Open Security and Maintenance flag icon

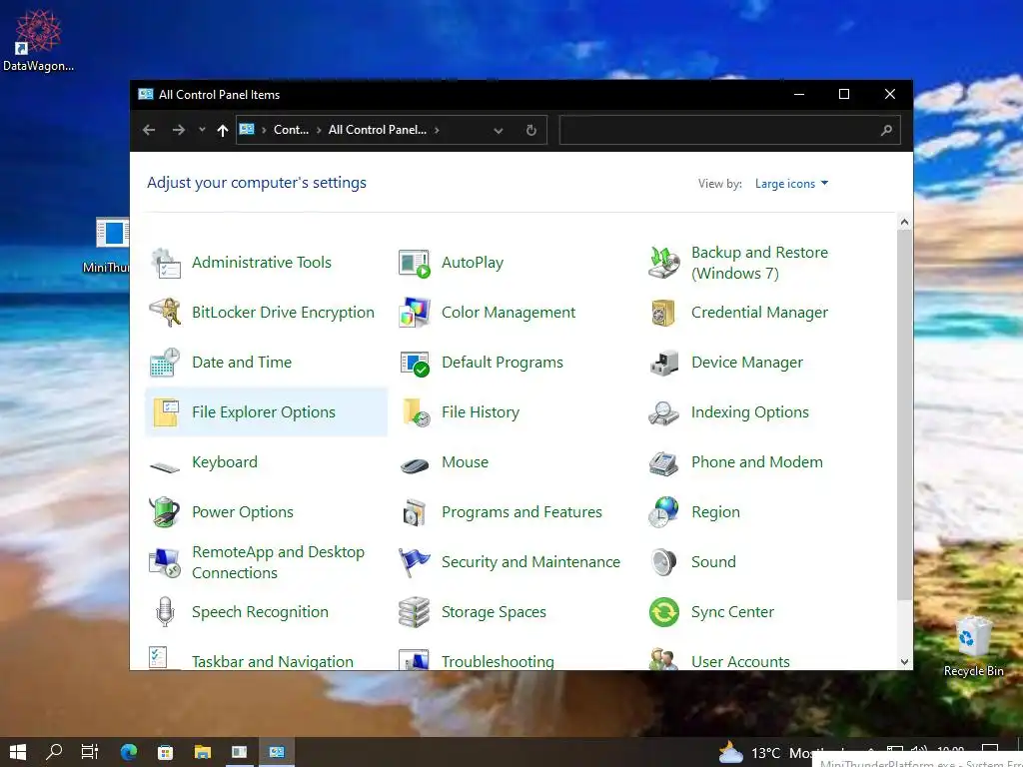415,562
